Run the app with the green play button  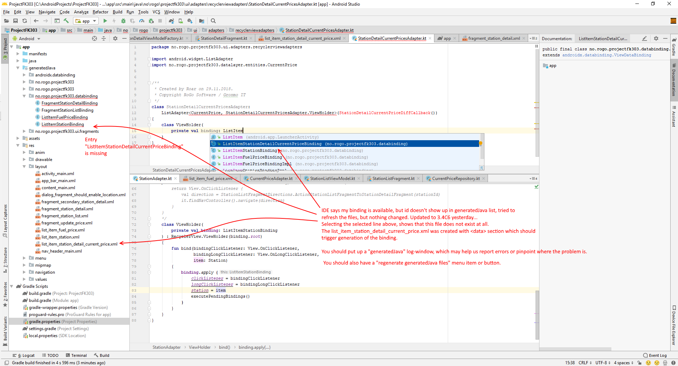click(105, 21)
